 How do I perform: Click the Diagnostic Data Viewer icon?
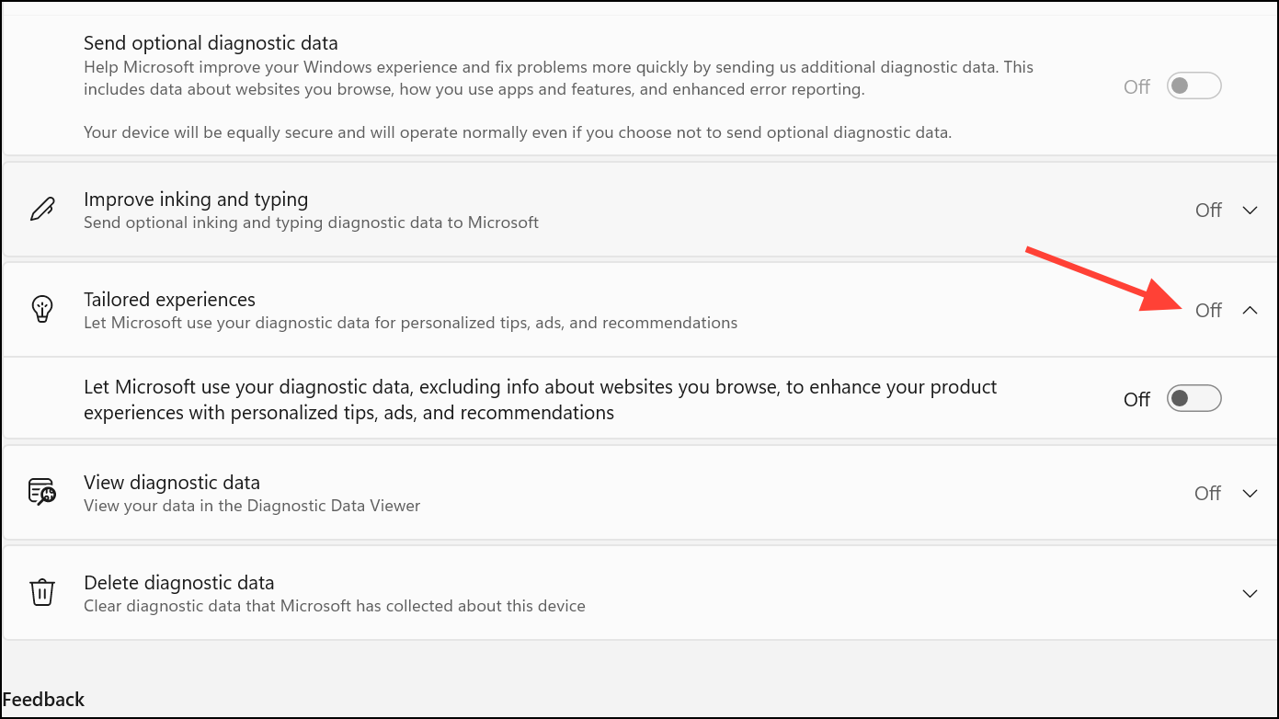point(42,493)
